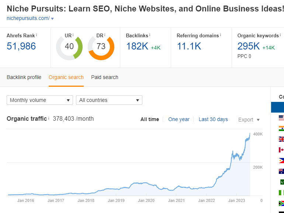This screenshot has width=284, height=213.
Task: Select the One year range
Action: 179,119
